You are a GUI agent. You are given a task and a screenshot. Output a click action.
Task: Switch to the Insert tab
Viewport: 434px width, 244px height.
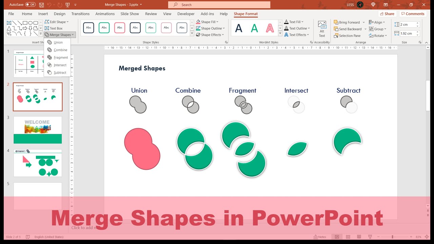(x=43, y=14)
